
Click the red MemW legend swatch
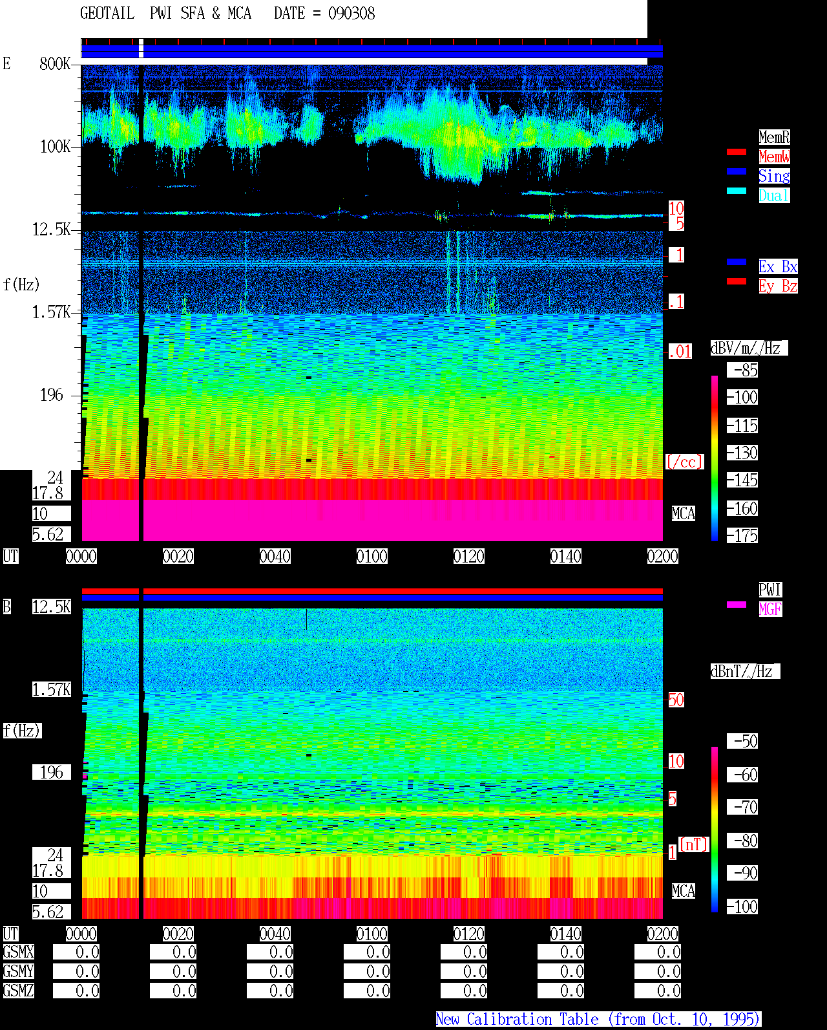tap(737, 152)
